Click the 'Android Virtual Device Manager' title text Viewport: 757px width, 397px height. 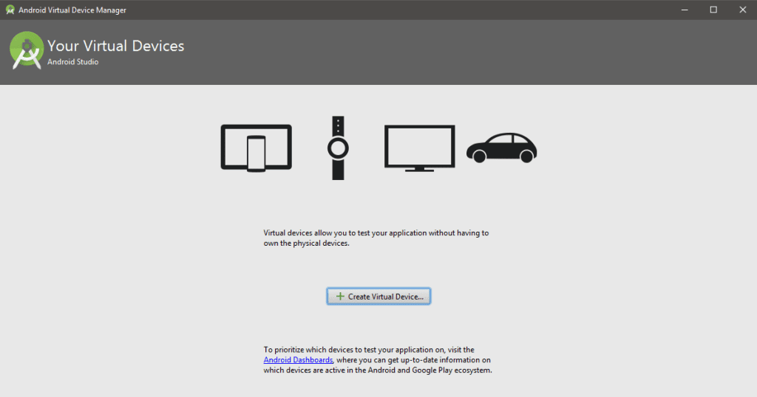click(72, 10)
